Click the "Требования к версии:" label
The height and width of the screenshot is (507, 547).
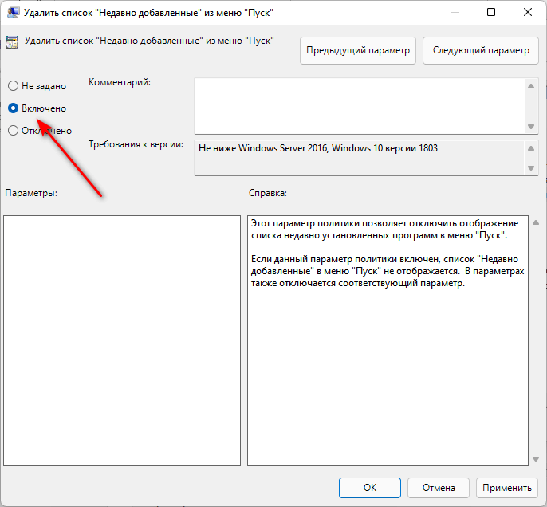tap(136, 144)
